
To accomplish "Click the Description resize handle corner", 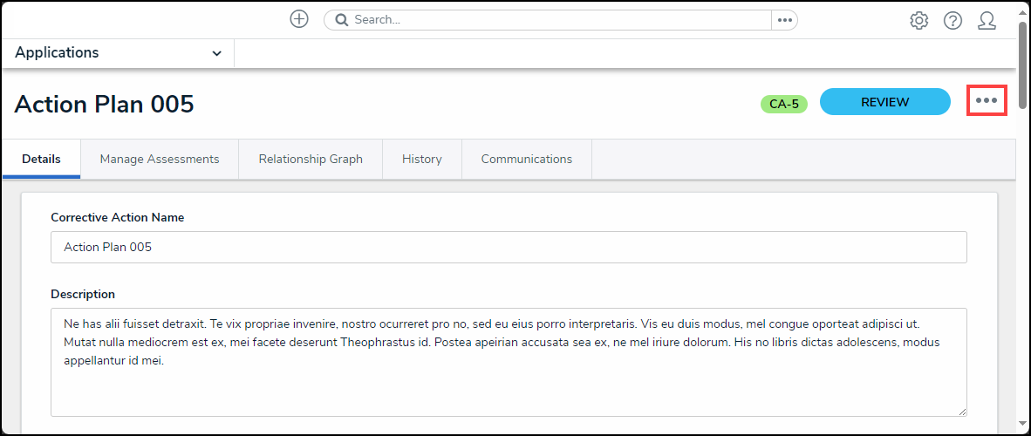I will pyautogui.click(x=961, y=411).
